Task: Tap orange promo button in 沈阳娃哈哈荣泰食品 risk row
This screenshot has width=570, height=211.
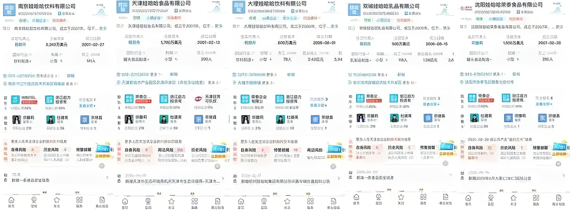Action: (x=560, y=153)
